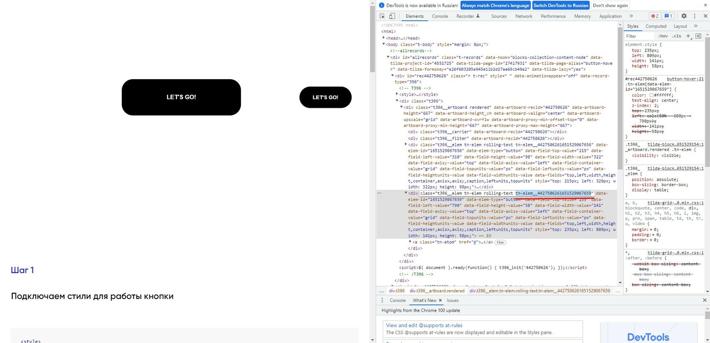Activate the inspect element picker icon

click(382, 16)
